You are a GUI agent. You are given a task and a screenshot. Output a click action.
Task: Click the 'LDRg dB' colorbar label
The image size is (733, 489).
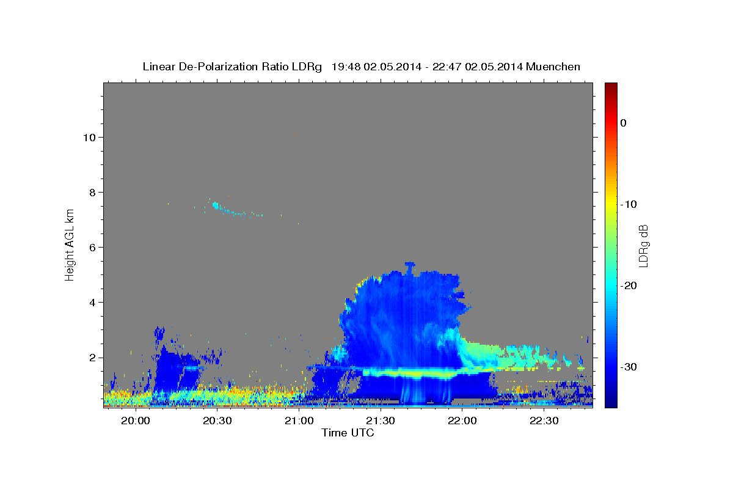click(x=643, y=245)
